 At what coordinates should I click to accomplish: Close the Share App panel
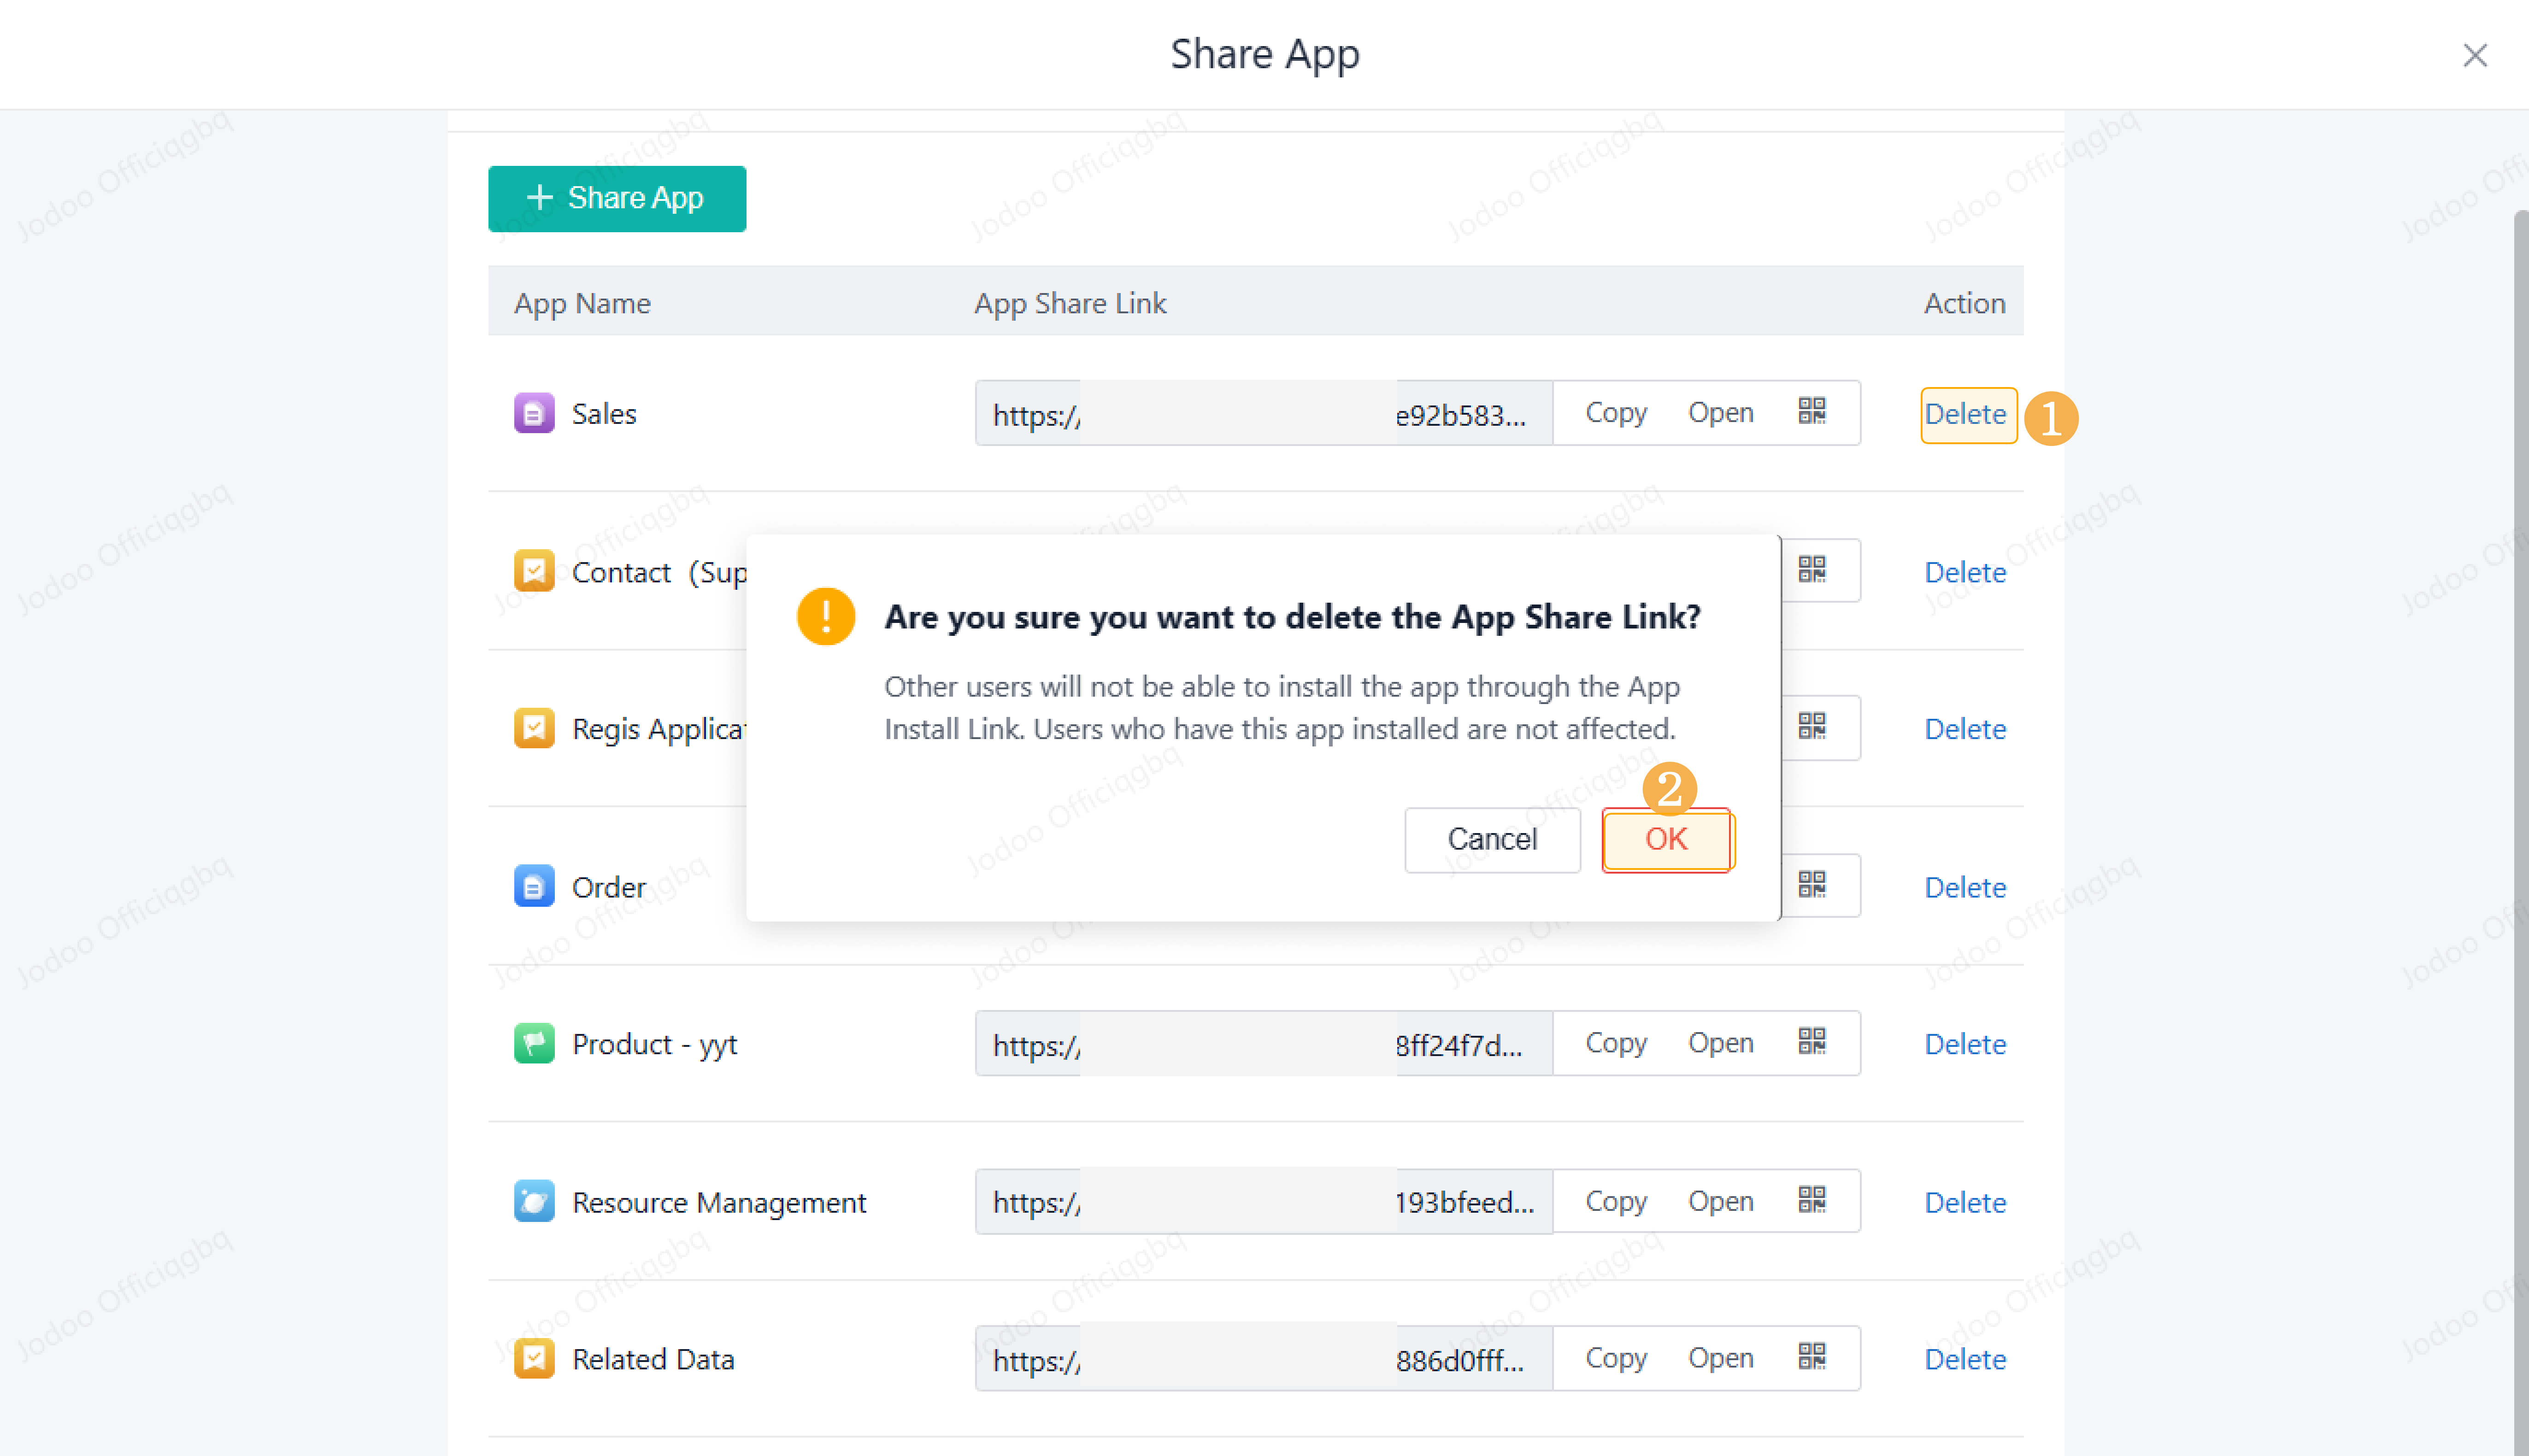(2474, 55)
